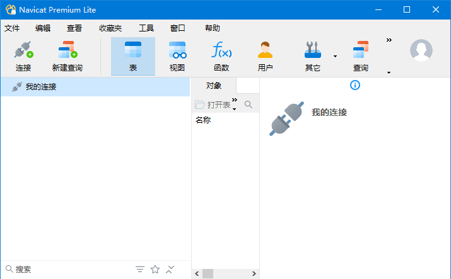This screenshot has height=279, width=451.
Task: Expand the dropdown arrow next to 其它
Action: [x=335, y=56]
